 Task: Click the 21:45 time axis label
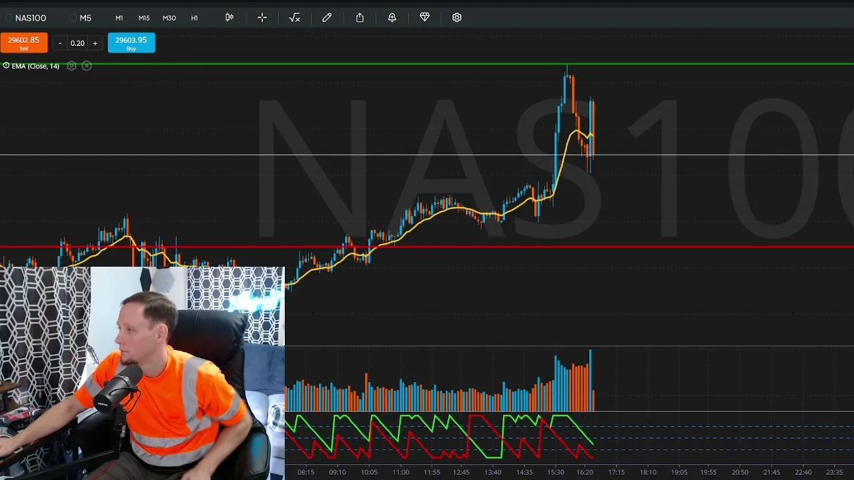pyautogui.click(x=771, y=472)
